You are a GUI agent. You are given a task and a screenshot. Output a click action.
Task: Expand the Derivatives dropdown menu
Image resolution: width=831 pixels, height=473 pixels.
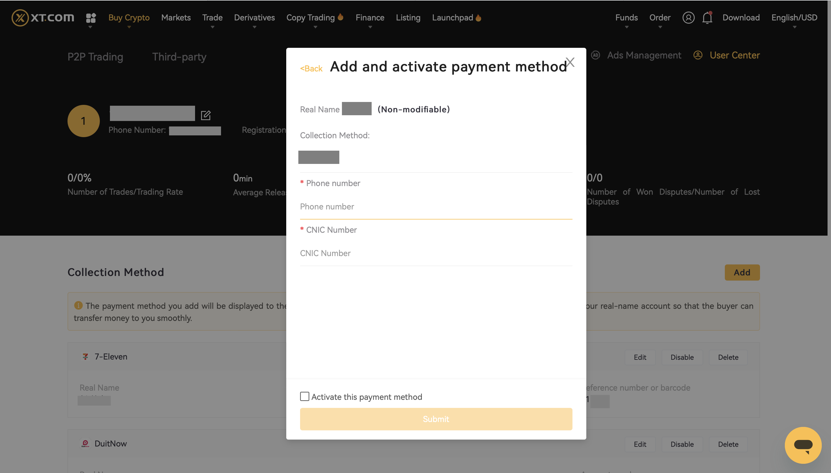[254, 18]
